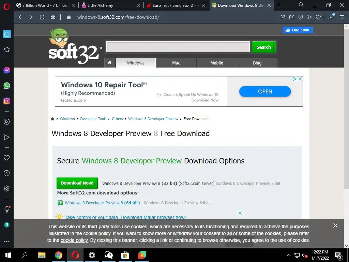Open the lightbulb tips icon in sidebar
Viewport: 349px width, 262px height.
pos(7,209)
